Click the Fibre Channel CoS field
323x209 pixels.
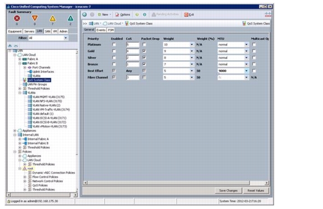[x=132, y=78]
